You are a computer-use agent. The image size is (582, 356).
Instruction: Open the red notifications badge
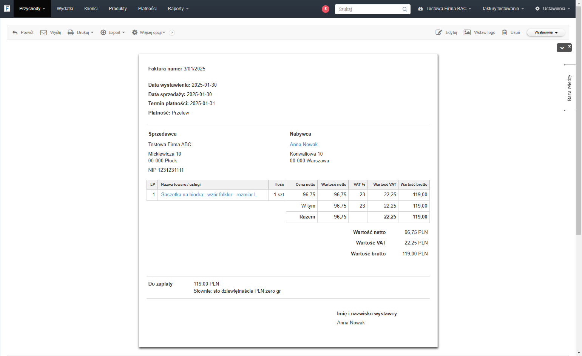pyautogui.click(x=326, y=9)
